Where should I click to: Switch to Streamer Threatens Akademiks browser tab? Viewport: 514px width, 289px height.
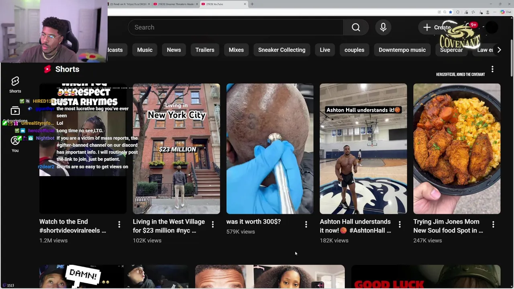175,4
